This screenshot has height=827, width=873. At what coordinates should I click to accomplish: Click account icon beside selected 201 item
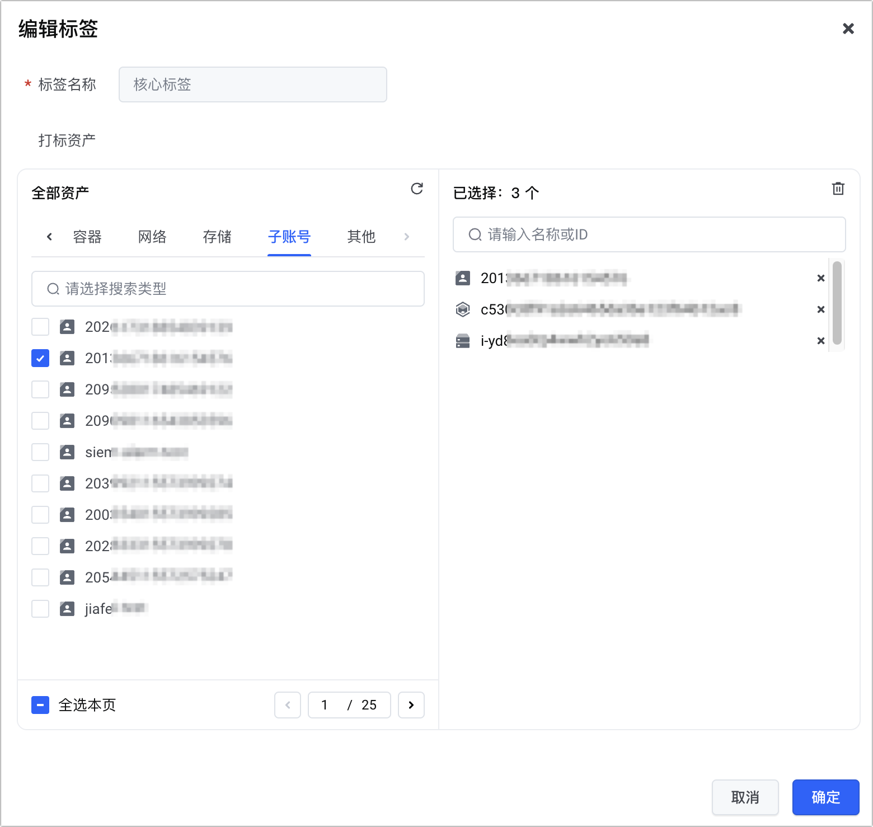pos(463,278)
